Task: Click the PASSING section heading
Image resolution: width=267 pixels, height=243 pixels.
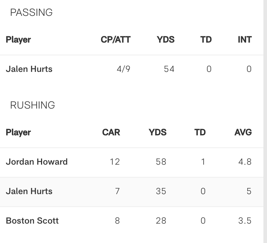Action: [x=31, y=13]
